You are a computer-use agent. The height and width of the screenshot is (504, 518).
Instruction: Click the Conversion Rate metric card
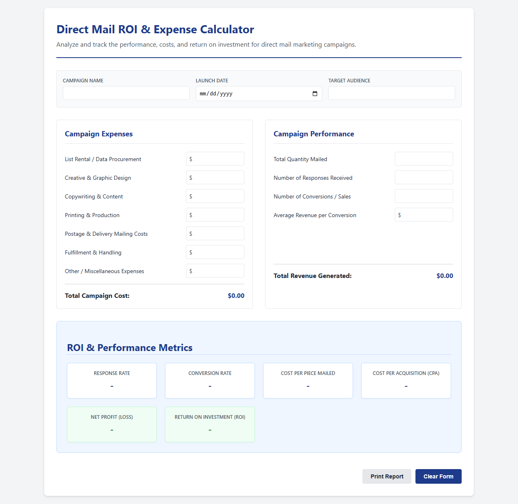pyautogui.click(x=210, y=381)
